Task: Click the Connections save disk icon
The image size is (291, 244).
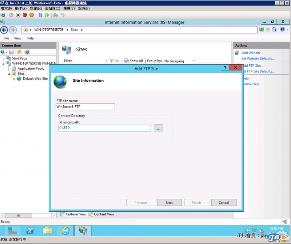Action: (11, 52)
